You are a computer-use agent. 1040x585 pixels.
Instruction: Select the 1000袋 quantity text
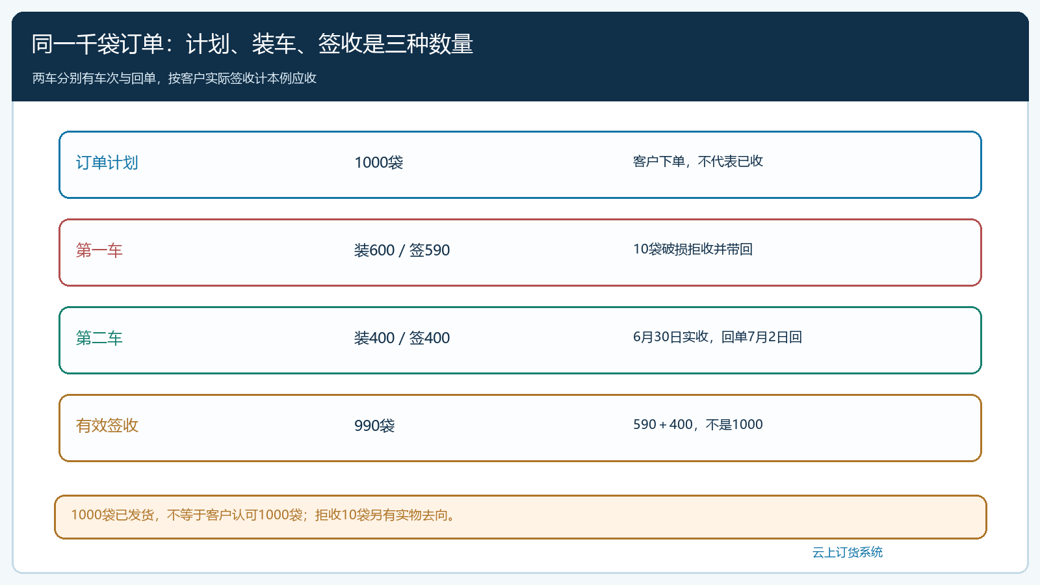378,162
